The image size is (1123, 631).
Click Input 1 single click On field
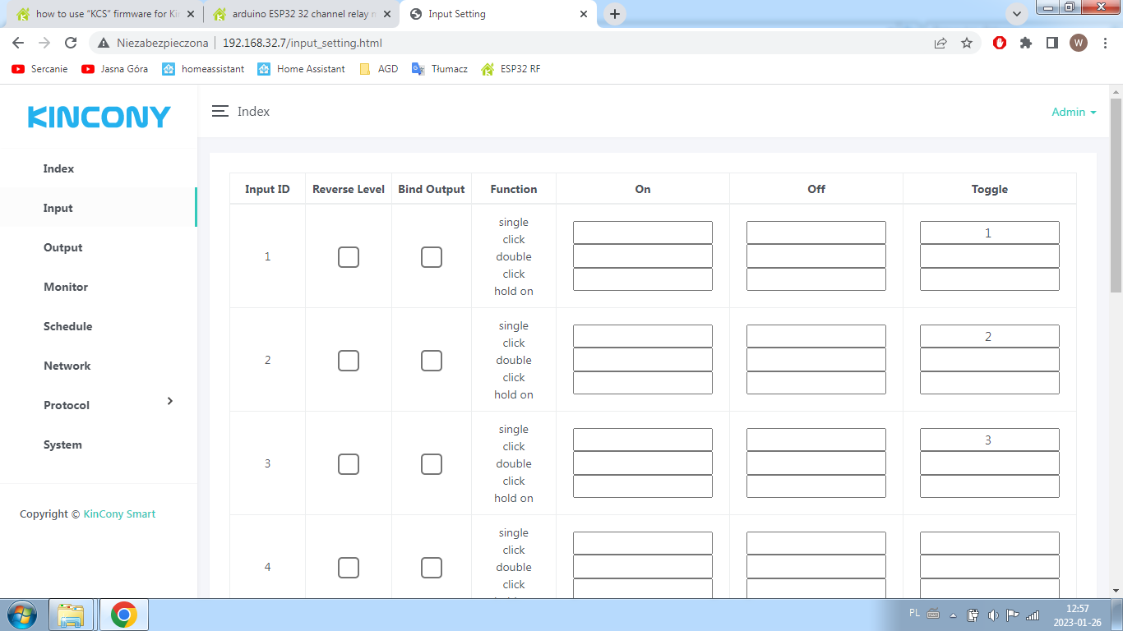click(642, 233)
